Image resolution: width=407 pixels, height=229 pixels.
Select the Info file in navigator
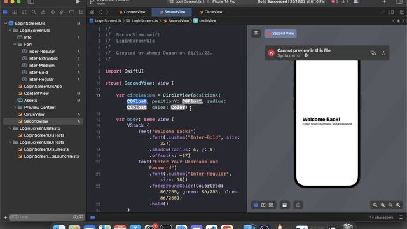coord(27,38)
